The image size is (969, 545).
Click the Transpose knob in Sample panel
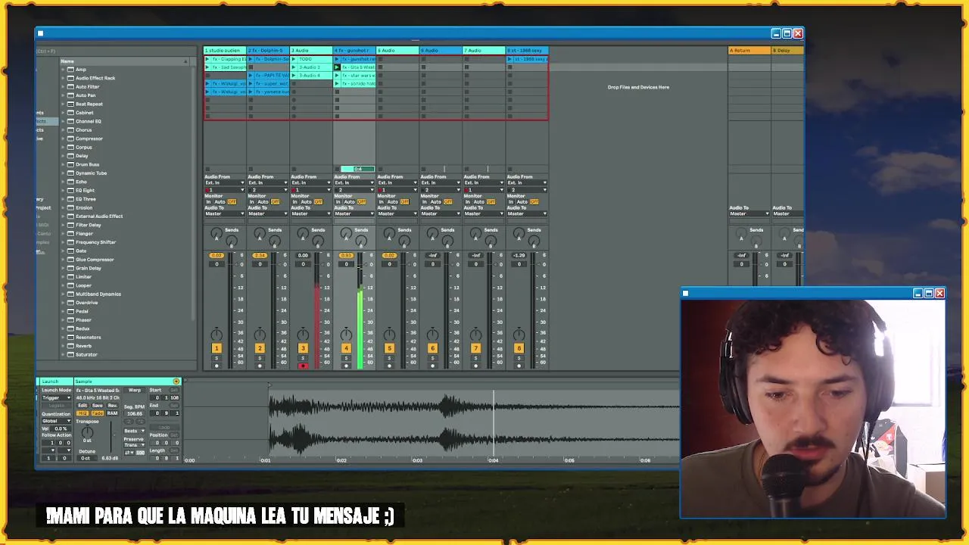tap(87, 432)
